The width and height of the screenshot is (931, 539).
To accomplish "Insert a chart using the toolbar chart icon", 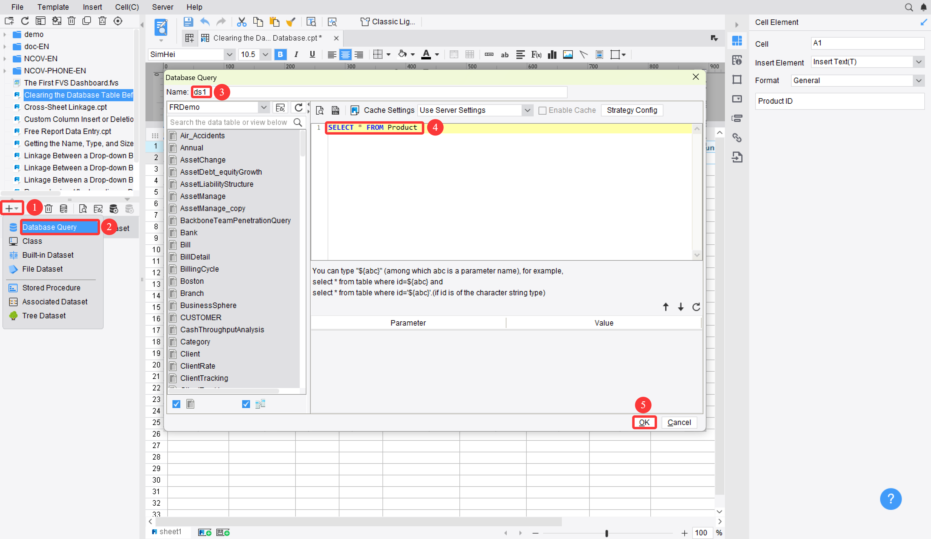I will [x=552, y=54].
